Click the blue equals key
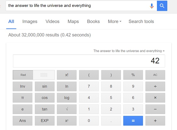Viewport: 177px width, 130px height. [x=133, y=121]
